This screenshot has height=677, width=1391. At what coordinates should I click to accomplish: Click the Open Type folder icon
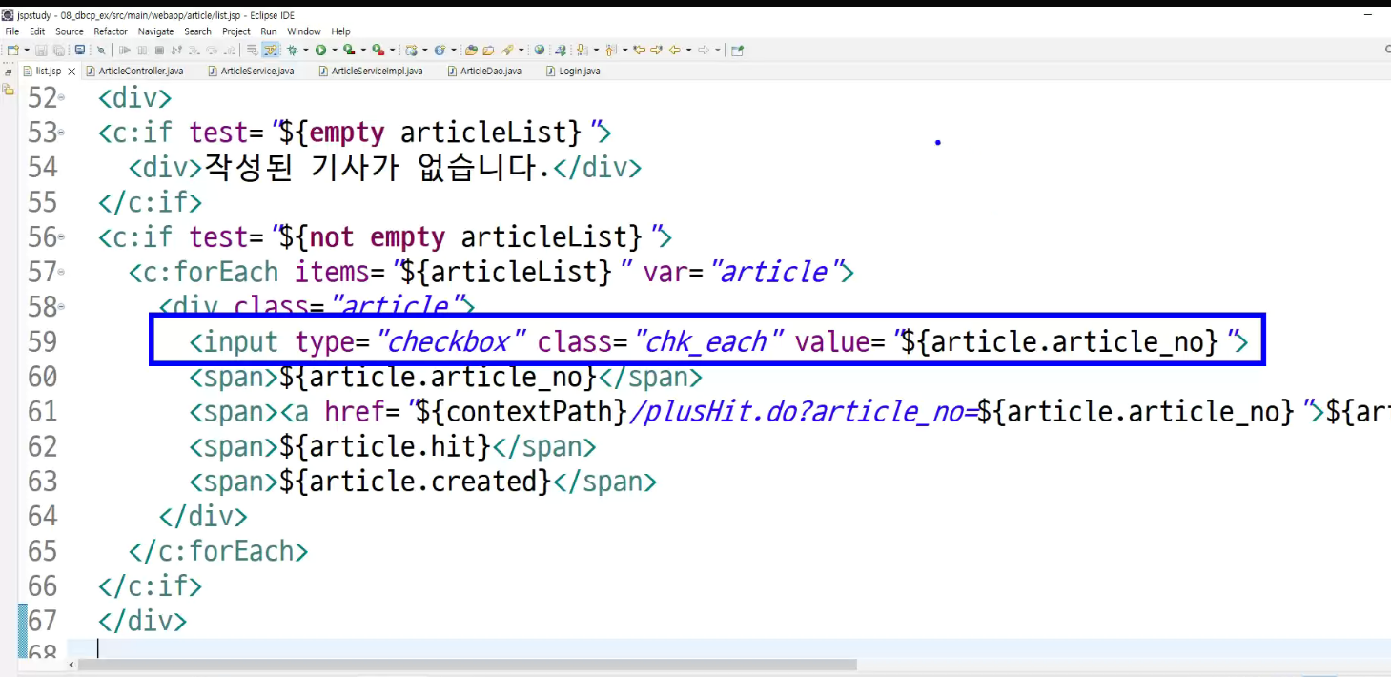471,50
